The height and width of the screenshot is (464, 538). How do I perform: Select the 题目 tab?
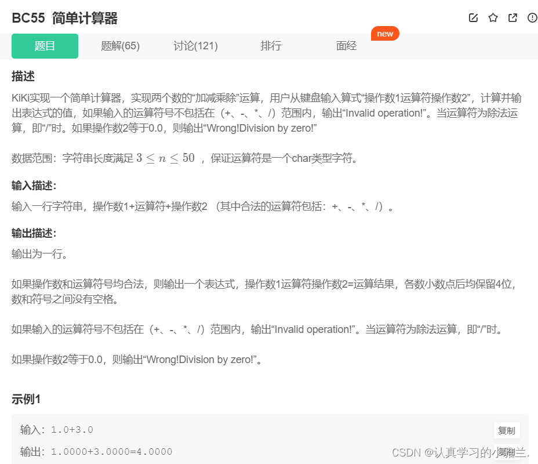point(45,46)
